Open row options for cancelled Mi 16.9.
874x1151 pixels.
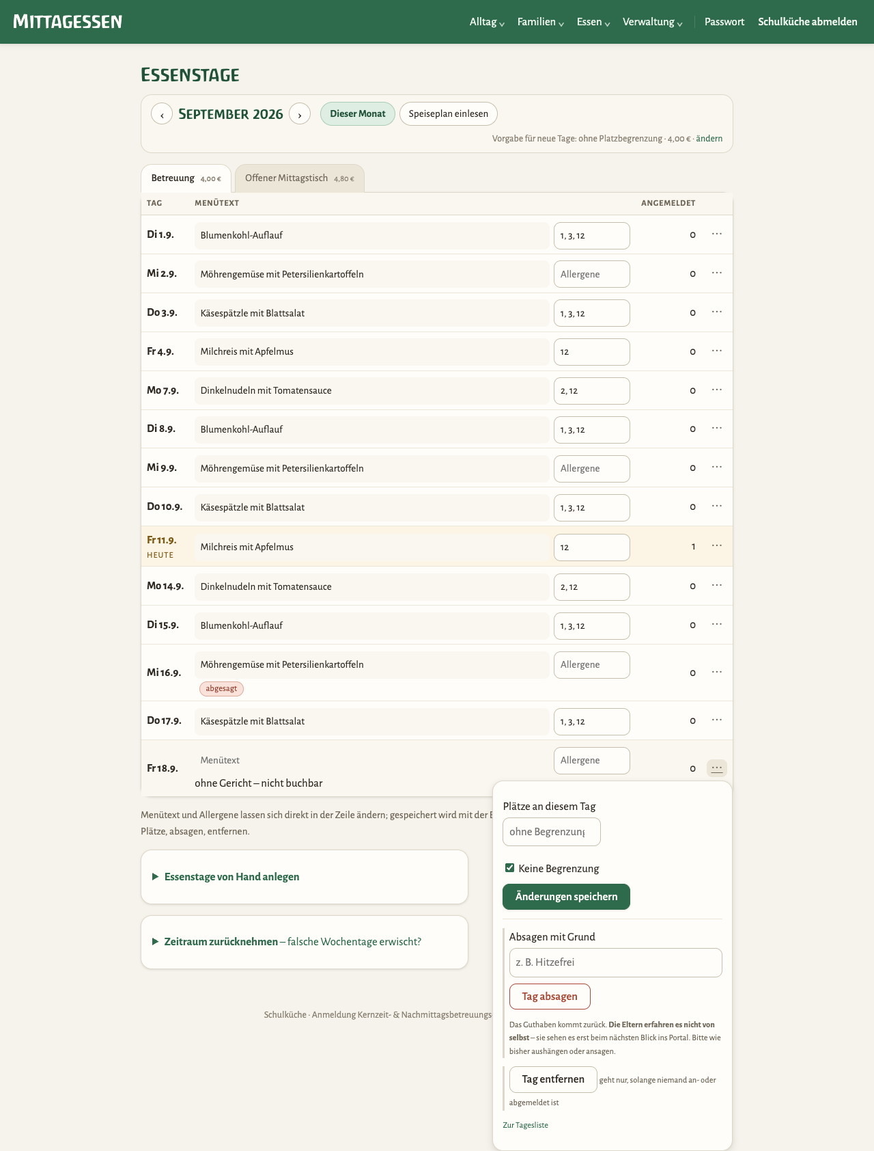(x=717, y=672)
